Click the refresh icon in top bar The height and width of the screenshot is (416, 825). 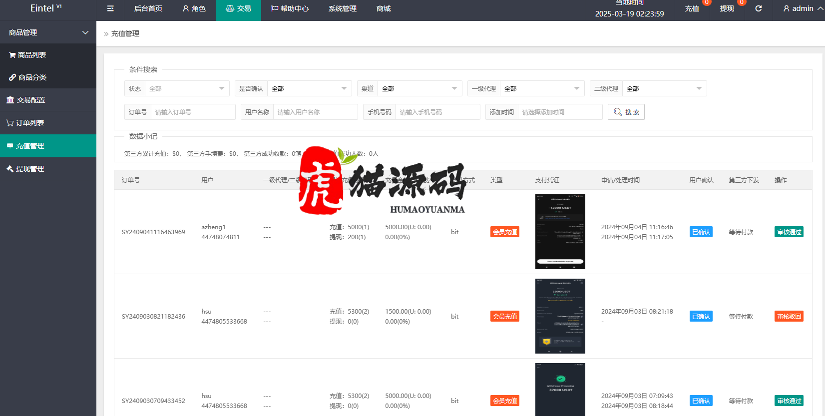(759, 8)
